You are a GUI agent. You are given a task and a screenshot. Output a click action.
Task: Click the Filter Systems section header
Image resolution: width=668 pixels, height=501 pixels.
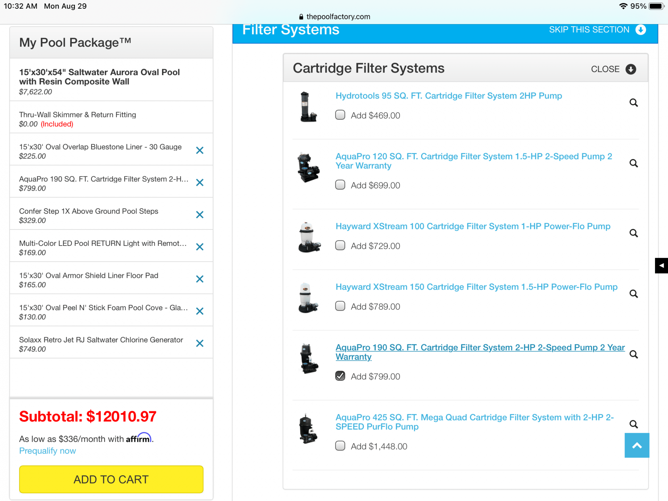pos(291,30)
